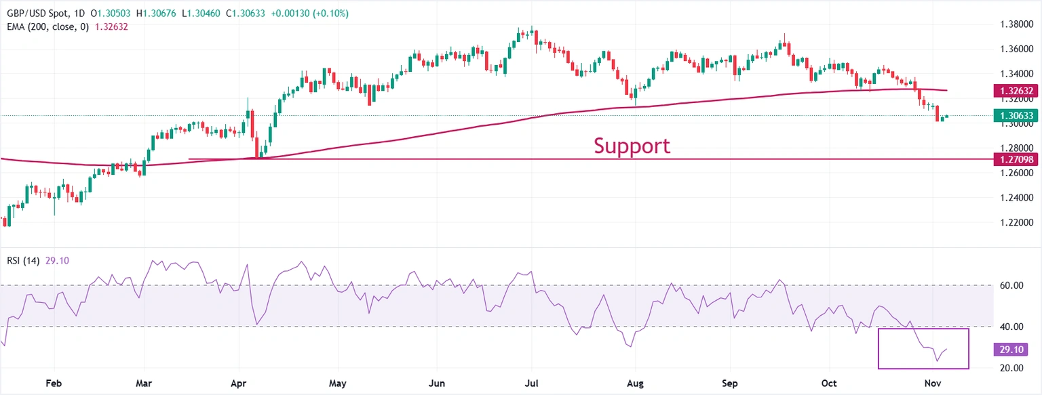Select the Support text annotation

tap(632, 146)
